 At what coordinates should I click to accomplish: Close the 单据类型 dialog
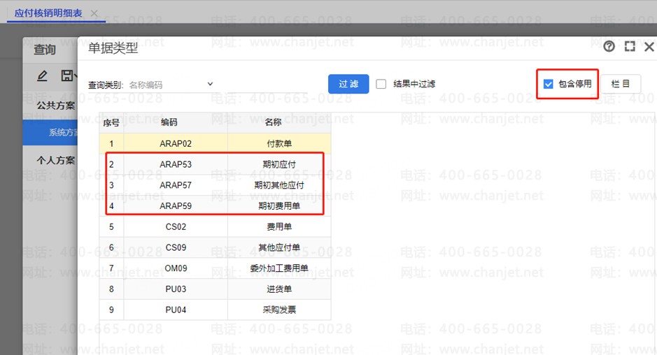click(x=649, y=47)
